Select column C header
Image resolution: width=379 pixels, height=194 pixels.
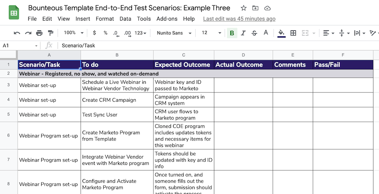point(184,55)
